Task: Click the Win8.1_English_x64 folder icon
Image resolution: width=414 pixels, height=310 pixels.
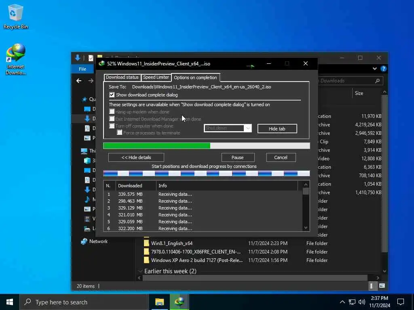Action: click(146, 243)
